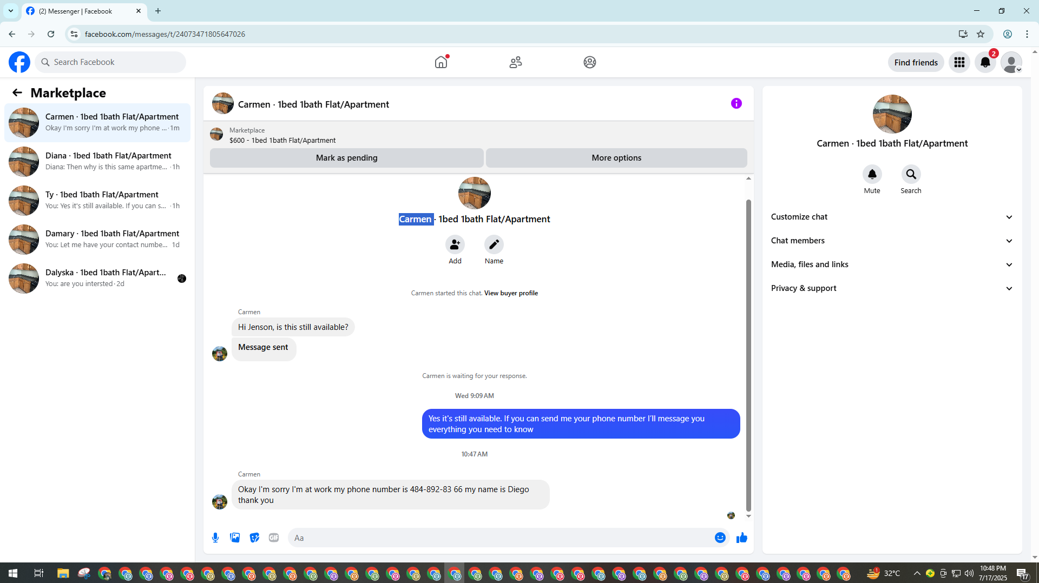Open the $600 1bed 1bath listing link
Screen dimensions: 1039x583
coord(282,140)
